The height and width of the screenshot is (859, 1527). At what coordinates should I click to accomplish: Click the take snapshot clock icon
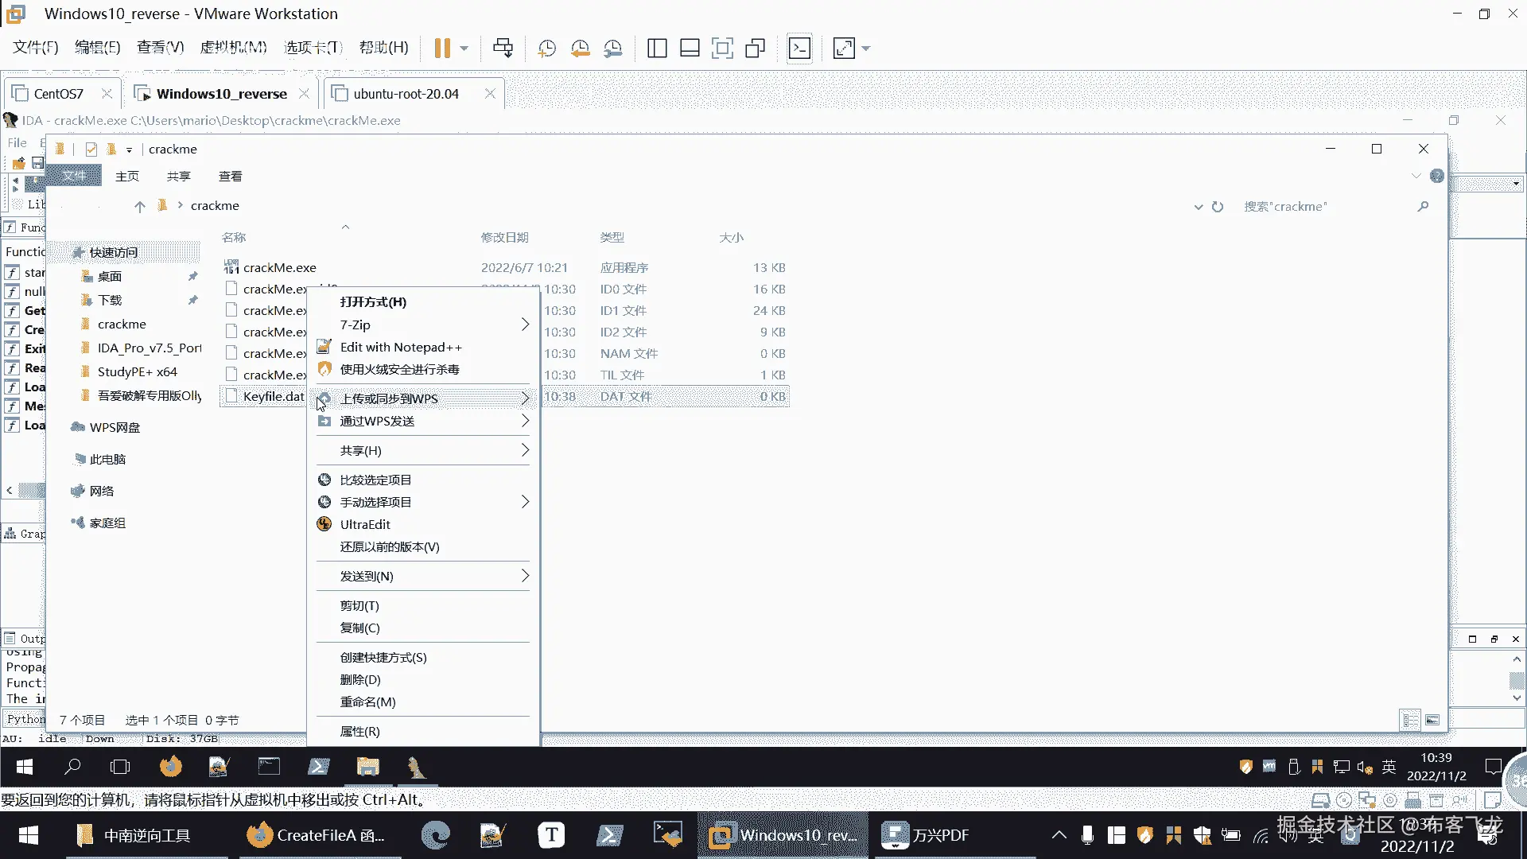[546, 49]
